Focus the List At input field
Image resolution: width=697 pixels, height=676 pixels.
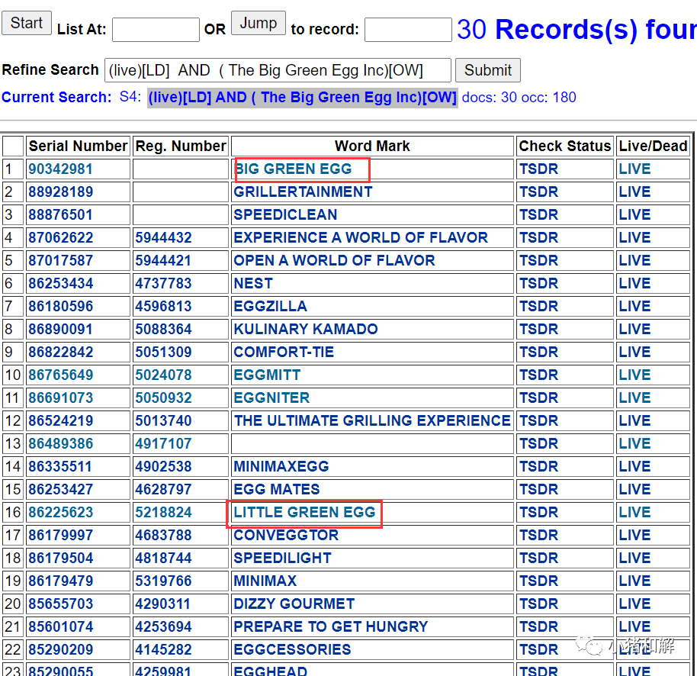[x=156, y=30]
